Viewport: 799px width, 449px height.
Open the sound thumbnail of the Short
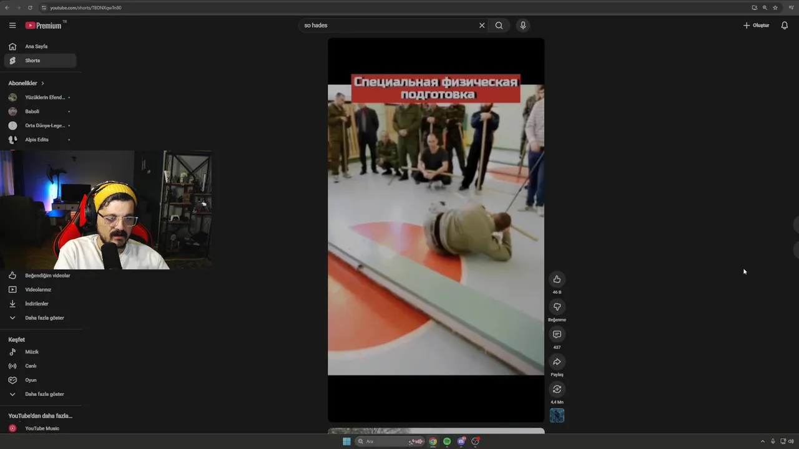(557, 415)
